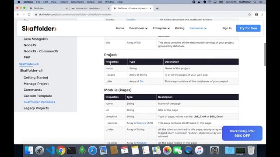Open the Window menu in menu bar
280x157 pixels.
pos(109,2)
